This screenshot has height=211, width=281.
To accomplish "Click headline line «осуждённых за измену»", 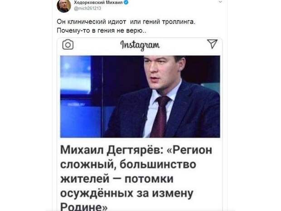I will click(x=127, y=193).
